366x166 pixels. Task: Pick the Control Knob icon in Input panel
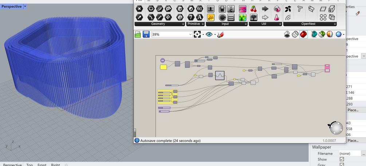tap(222, 17)
